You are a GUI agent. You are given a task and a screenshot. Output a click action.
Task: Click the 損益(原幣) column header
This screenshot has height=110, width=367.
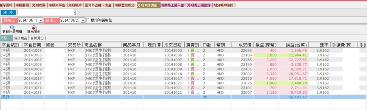point(266,45)
